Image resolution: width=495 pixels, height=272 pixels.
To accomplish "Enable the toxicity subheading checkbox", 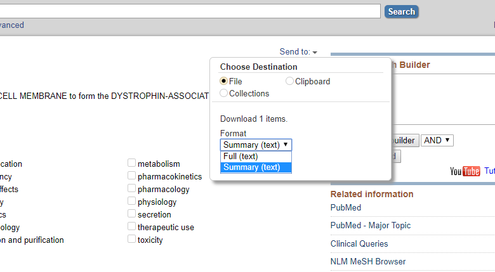I will [132, 240].
